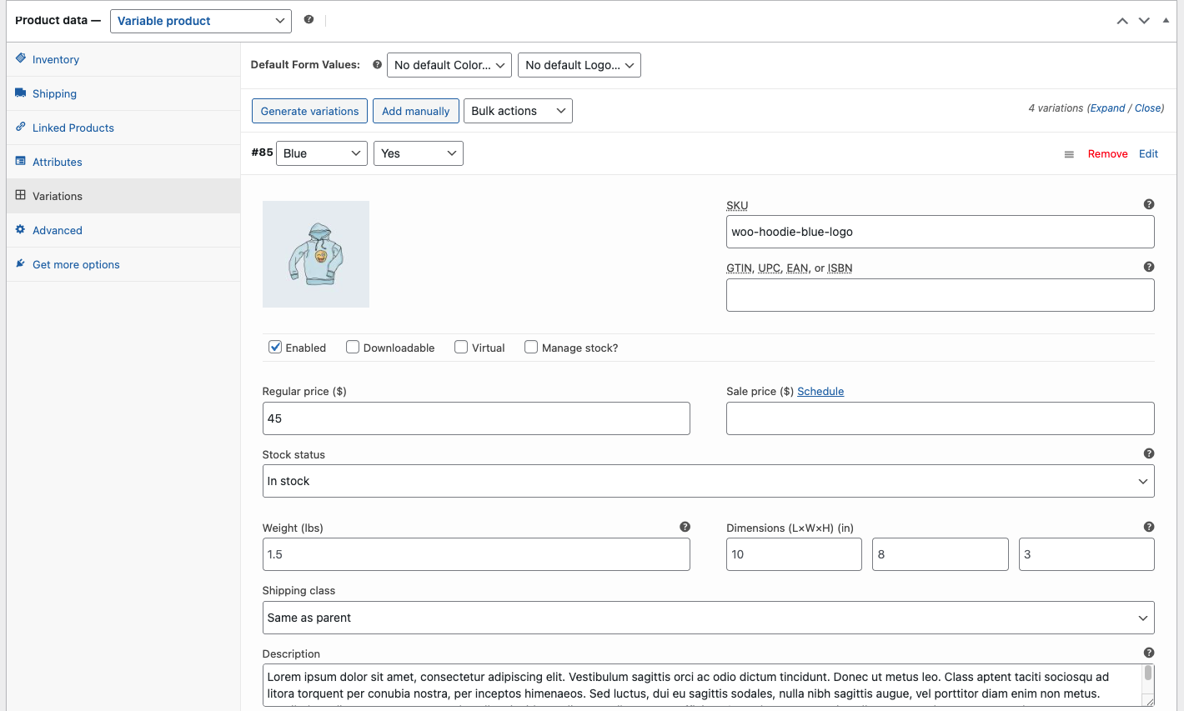Uncheck the Enabled checkbox
The width and height of the screenshot is (1184, 711).
coord(275,348)
